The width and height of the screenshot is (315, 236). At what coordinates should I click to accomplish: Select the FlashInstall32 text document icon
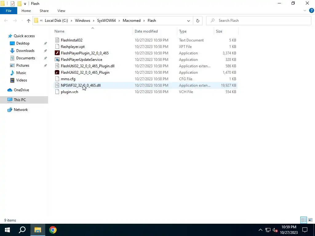(x=57, y=40)
